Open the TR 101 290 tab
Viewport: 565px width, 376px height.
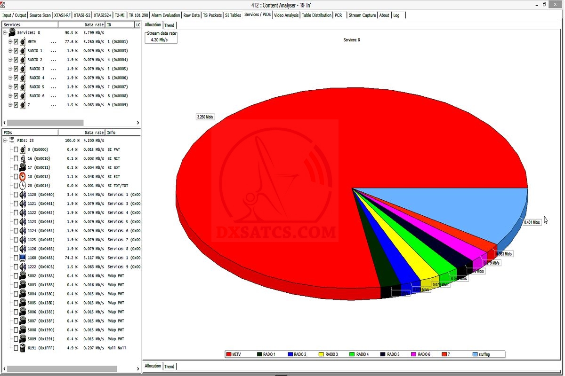[x=138, y=15]
